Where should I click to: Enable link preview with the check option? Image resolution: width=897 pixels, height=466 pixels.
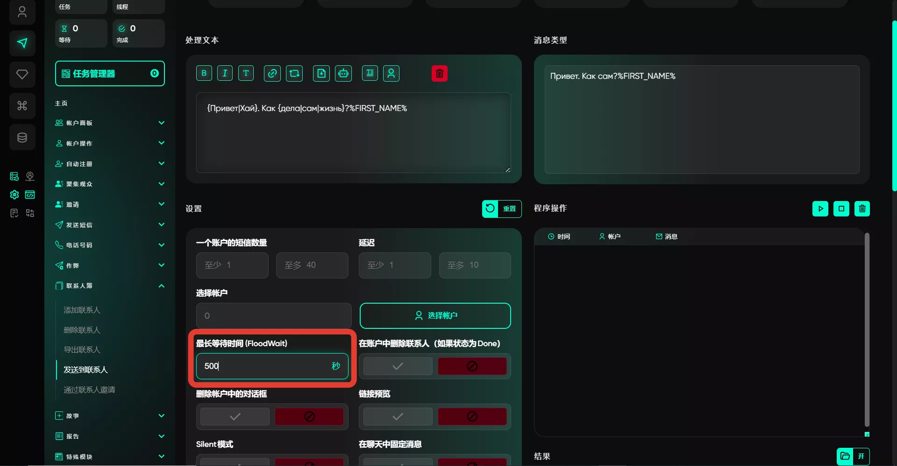[398, 417]
